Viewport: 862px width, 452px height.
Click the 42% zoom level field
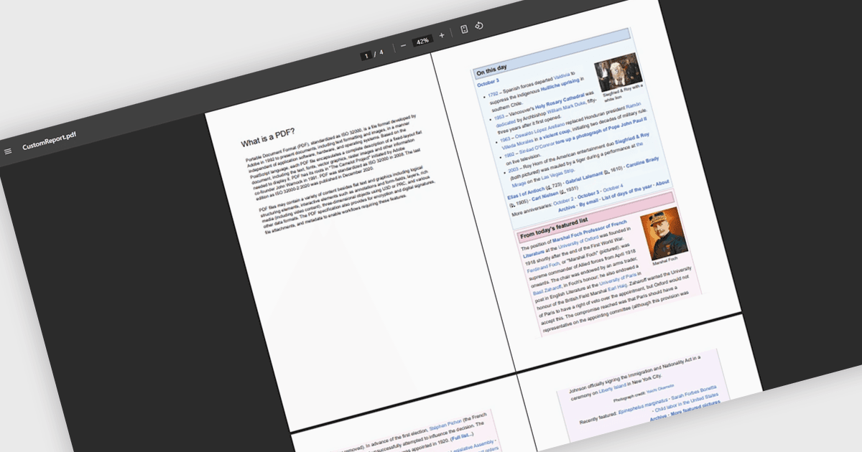pyautogui.click(x=422, y=41)
